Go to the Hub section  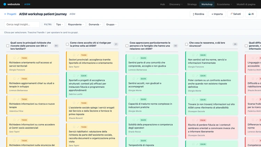point(163,4)
